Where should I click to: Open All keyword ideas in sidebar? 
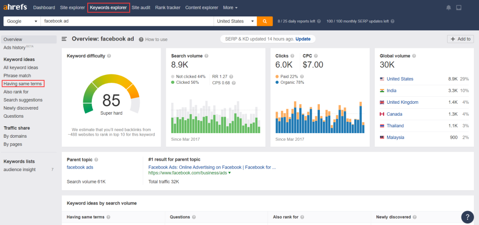pyautogui.click(x=21, y=67)
